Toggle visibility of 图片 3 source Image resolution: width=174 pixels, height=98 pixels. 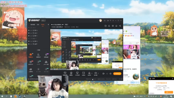pyautogui.click(x=29, y=41)
